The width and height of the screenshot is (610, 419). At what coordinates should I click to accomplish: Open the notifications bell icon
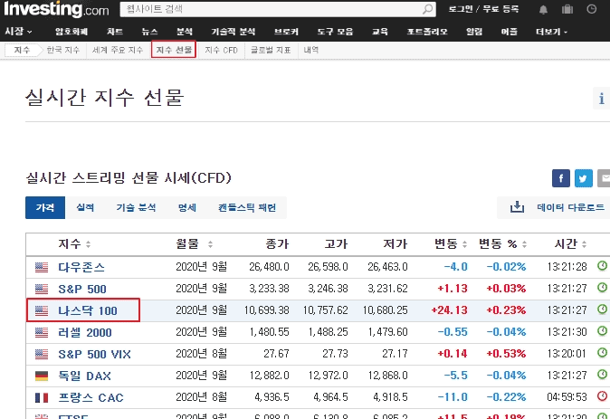[543, 9]
